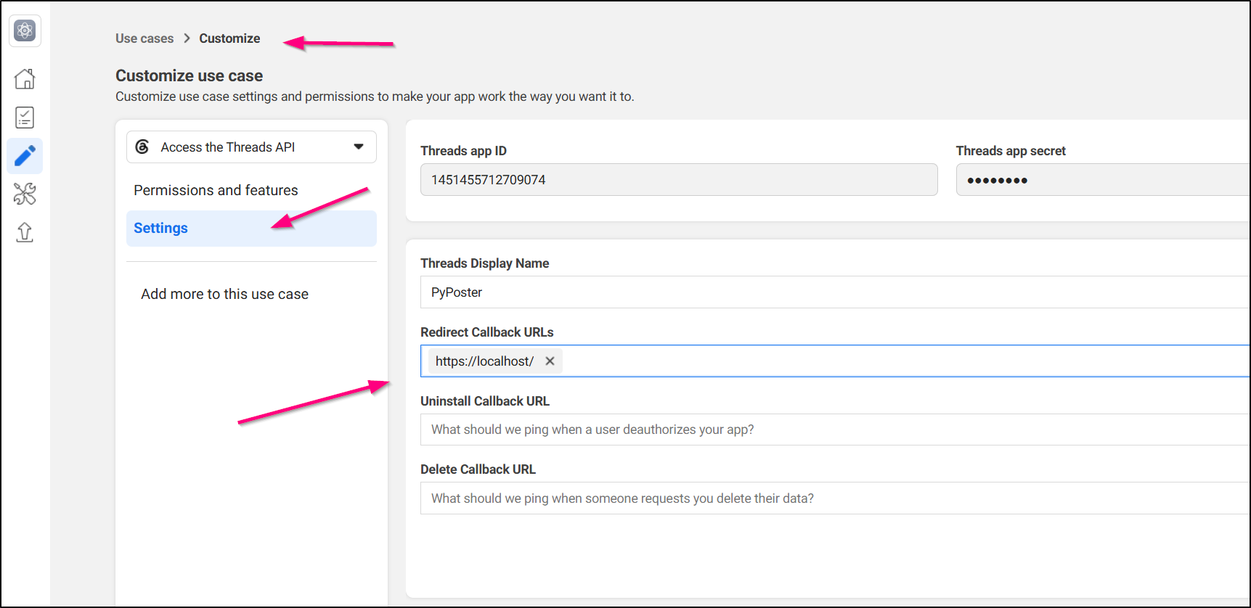The image size is (1251, 608).
Task: Click the Threads app ID field
Action: click(679, 180)
